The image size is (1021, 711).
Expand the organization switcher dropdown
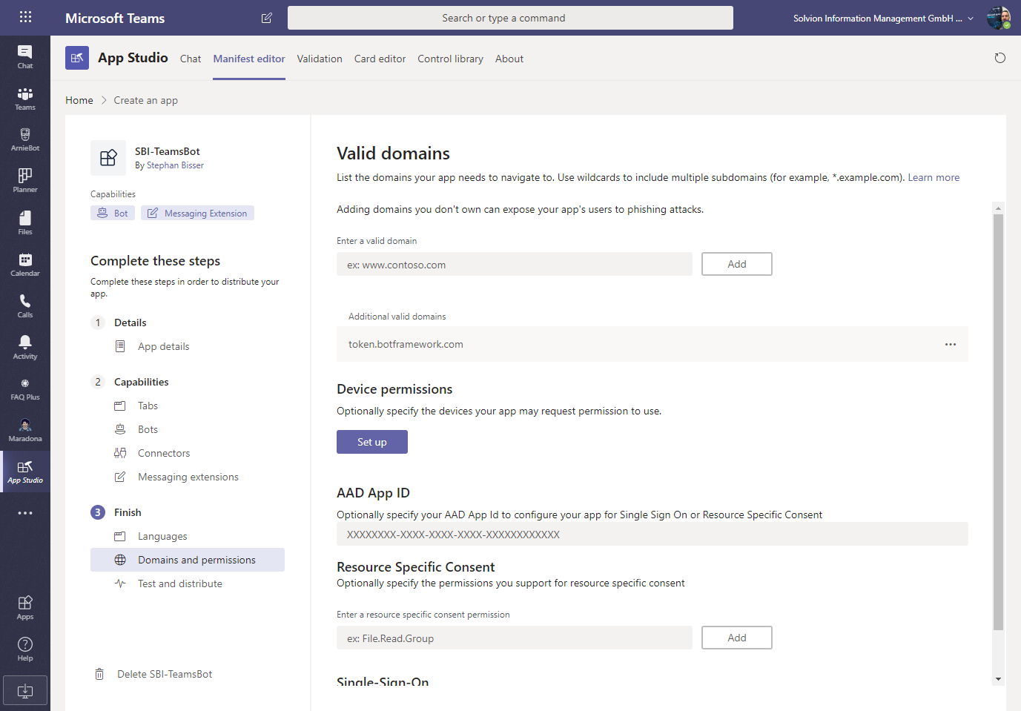[971, 19]
